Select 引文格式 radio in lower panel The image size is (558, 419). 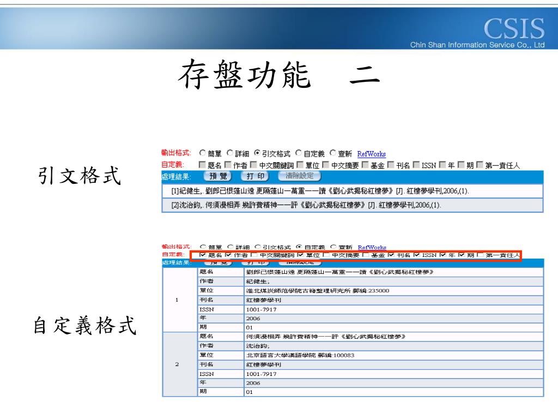(x=258, y=247)
